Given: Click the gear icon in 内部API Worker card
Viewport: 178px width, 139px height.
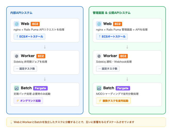Looking at the screenshot, I should point(16,56).
